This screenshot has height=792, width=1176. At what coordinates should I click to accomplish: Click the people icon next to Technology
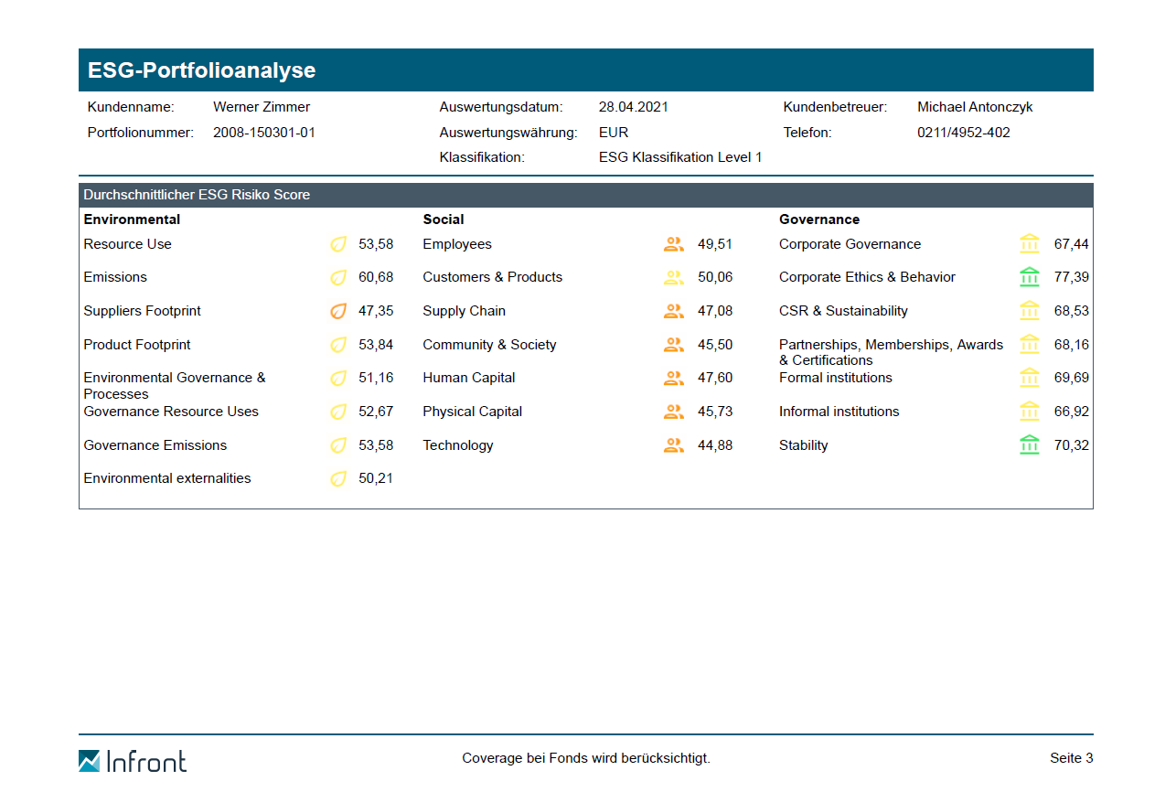pyautogui.click(x=674, y=445)
